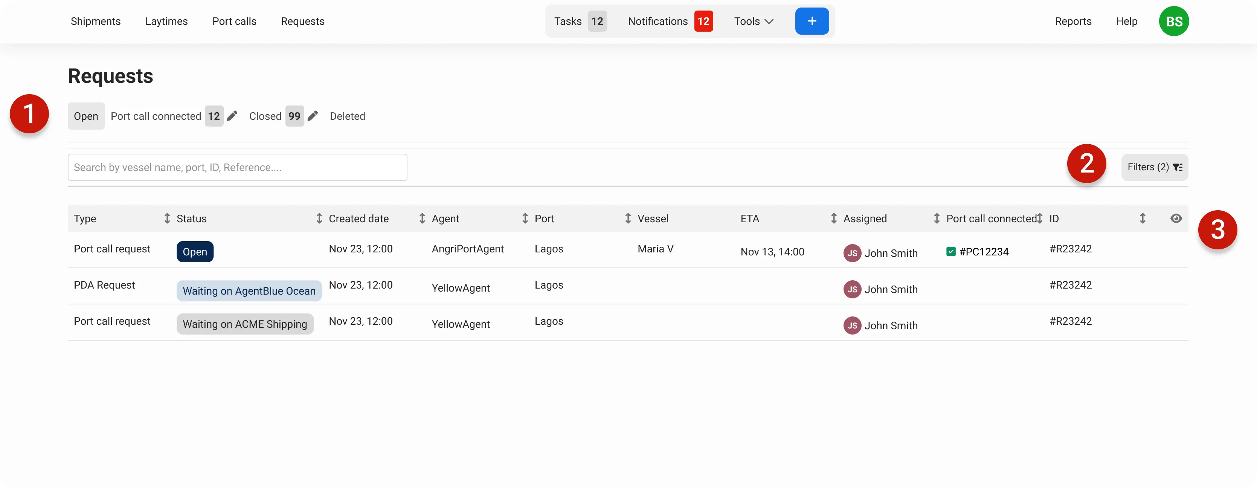
Task: Go to the Shipments menu
Action: tap(96, 21)
